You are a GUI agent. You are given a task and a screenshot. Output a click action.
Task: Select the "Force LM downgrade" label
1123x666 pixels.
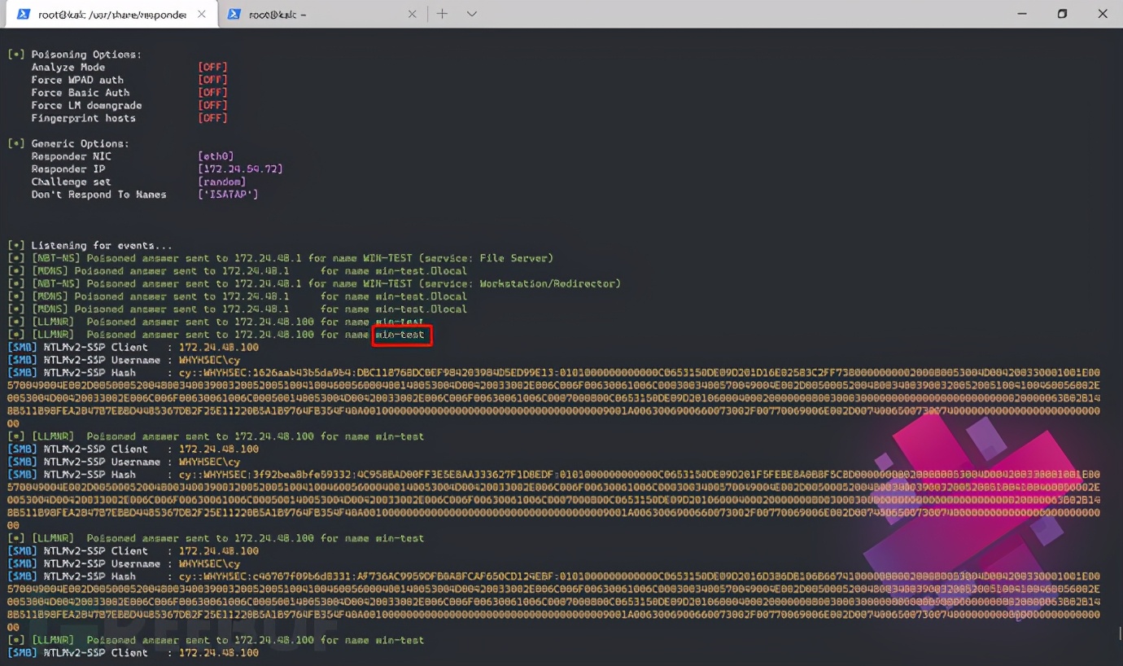86,105
